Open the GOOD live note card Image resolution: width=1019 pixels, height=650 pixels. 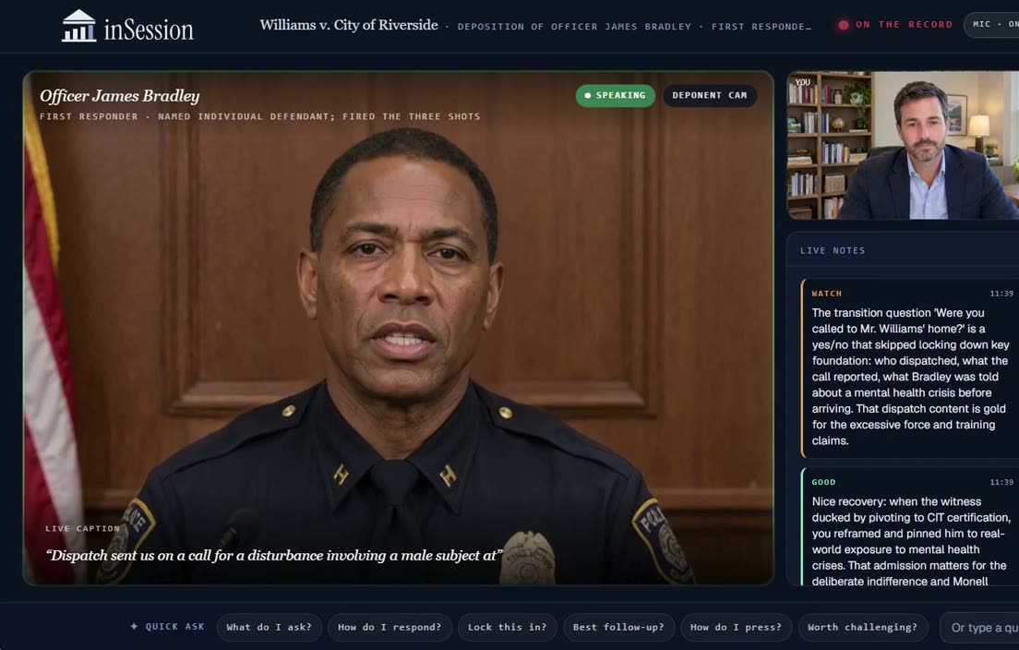(910, 526)
